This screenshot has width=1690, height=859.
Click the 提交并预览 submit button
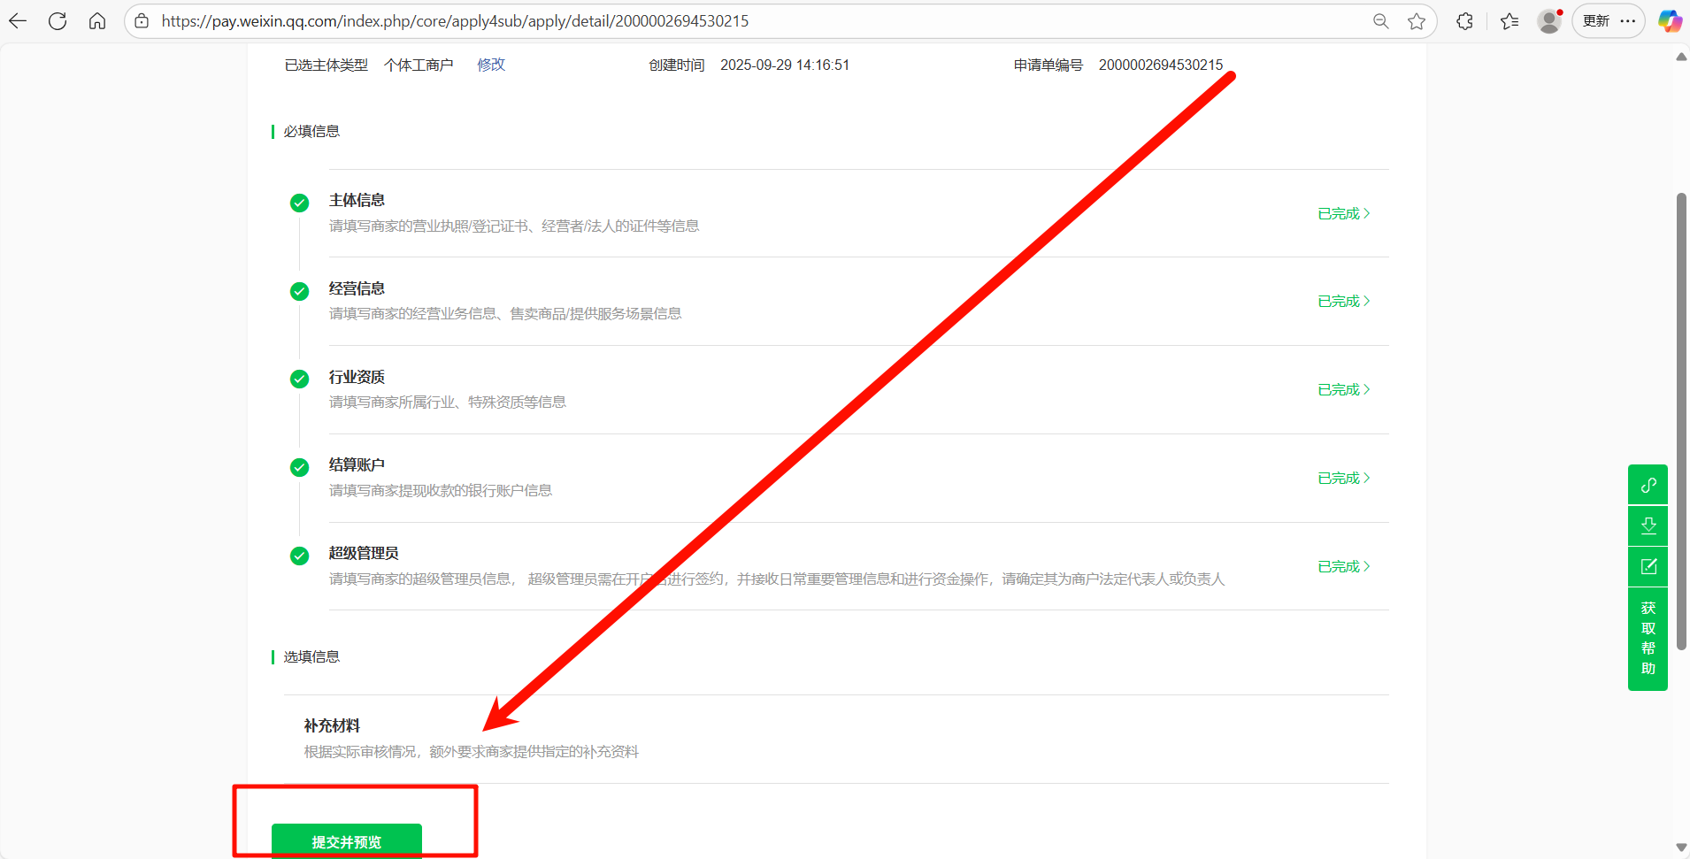pyautogui.click(x=346, y=841)
